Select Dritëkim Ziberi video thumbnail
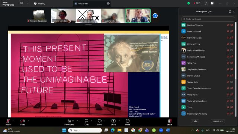Viewport: 238px width, 134px height. (89, 16)
